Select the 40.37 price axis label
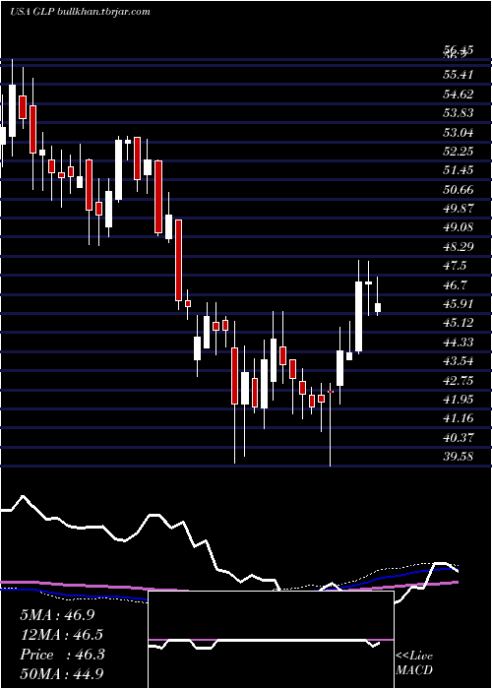 point(459,438)
